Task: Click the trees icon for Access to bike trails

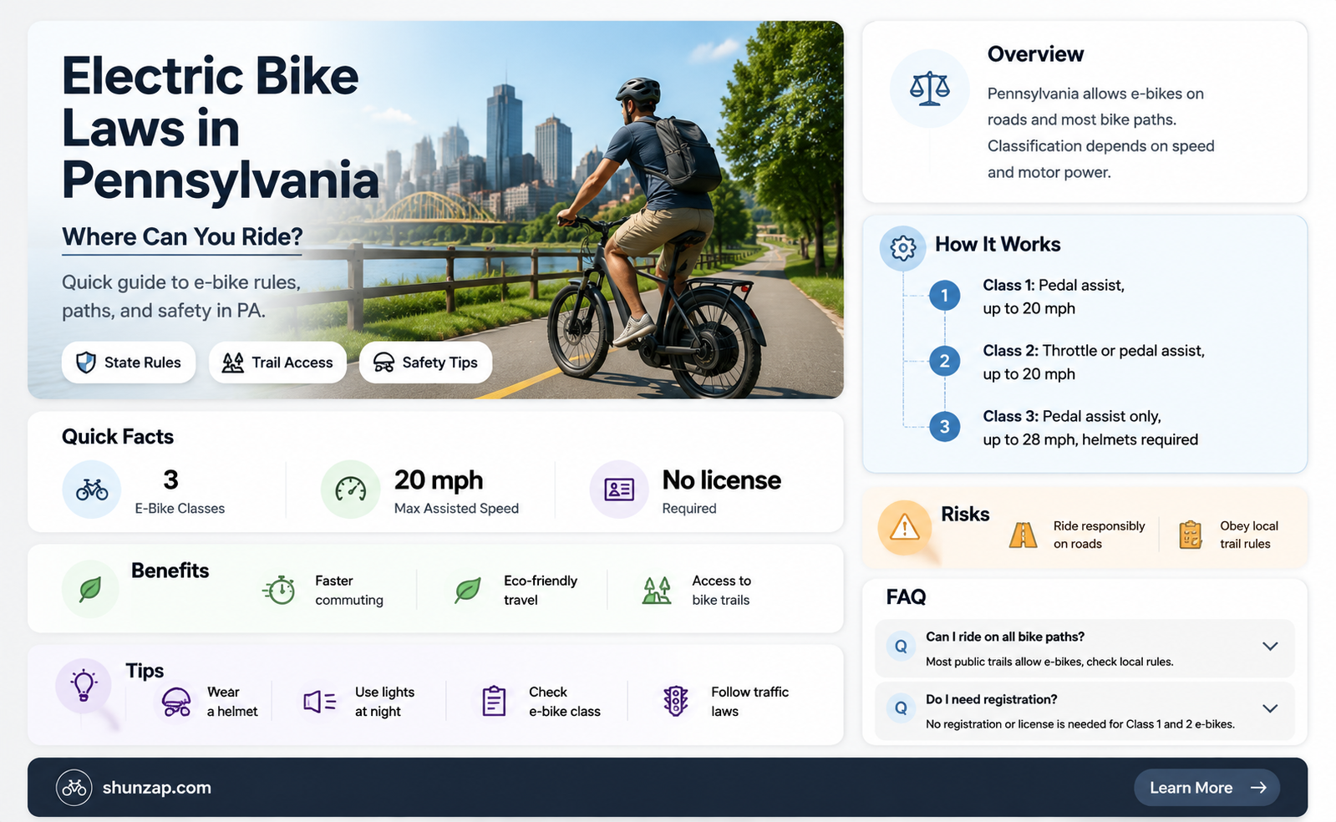Action: coord(657,590)
